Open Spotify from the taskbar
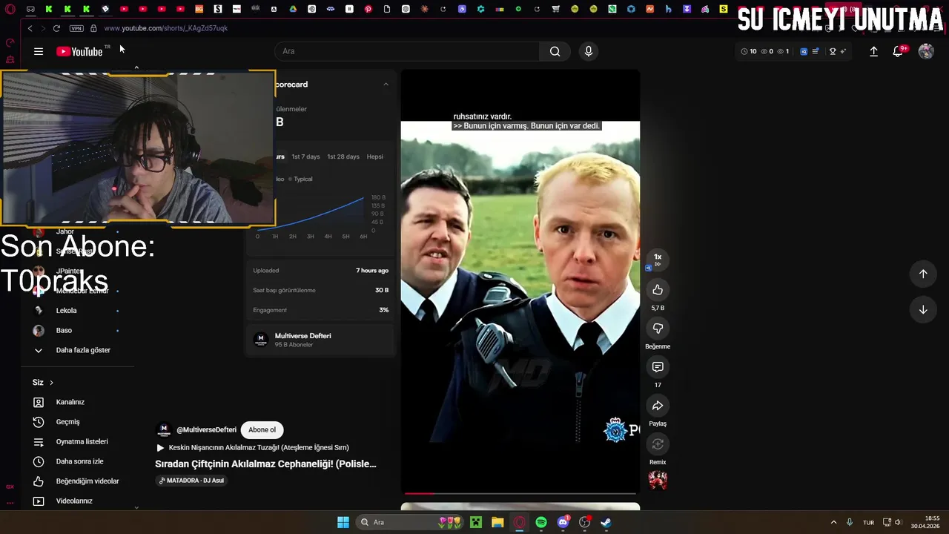The width and height of the screenshot is (949, 534). pos(541,522)
